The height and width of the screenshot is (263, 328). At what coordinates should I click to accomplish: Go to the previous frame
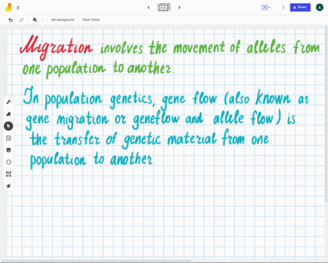pos(149,8)
